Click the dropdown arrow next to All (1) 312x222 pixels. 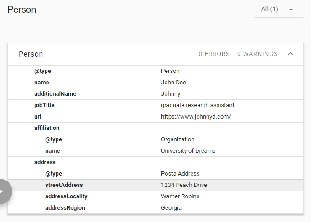(x=291, y=10)
